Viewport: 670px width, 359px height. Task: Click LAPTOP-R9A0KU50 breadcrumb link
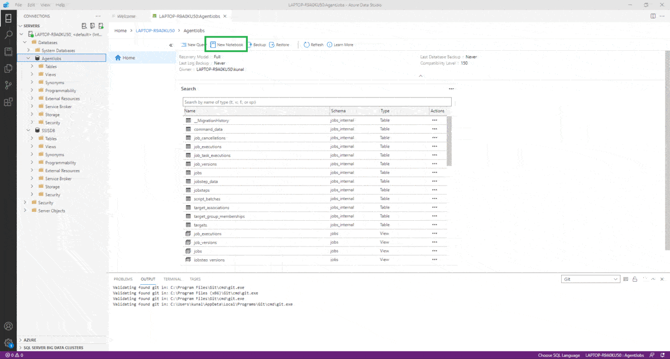click(155, 31)
